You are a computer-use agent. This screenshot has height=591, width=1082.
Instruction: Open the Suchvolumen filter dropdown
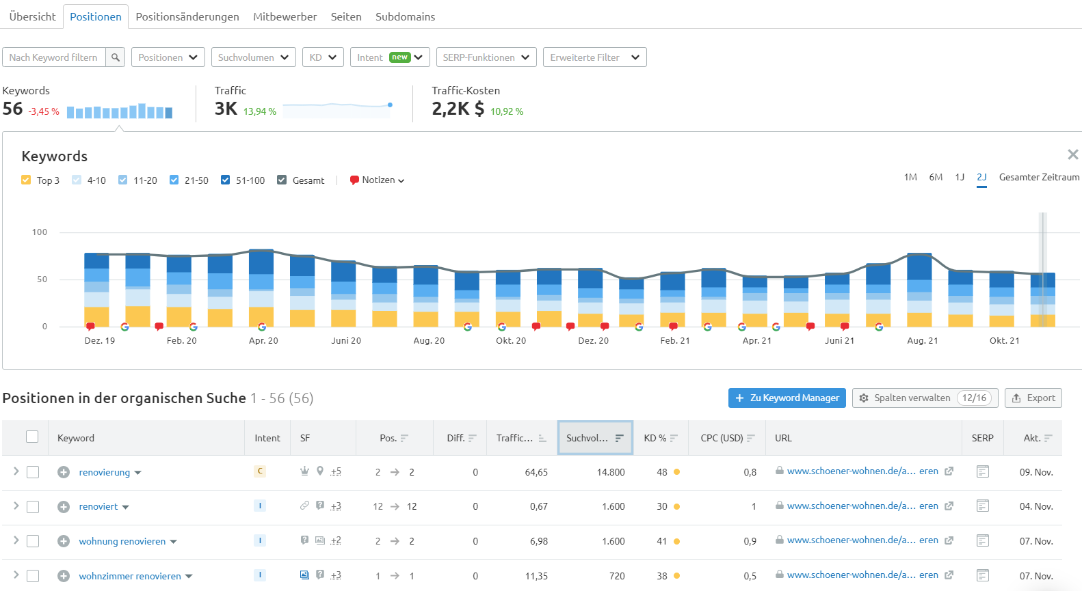(254, 57)
